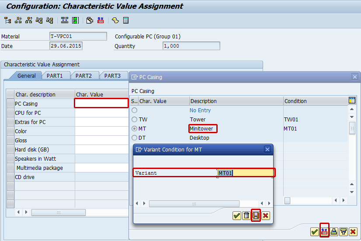361x241 pixels.
Task: Click the Quantity field 1,000
Action: click(x=191, y=46)
